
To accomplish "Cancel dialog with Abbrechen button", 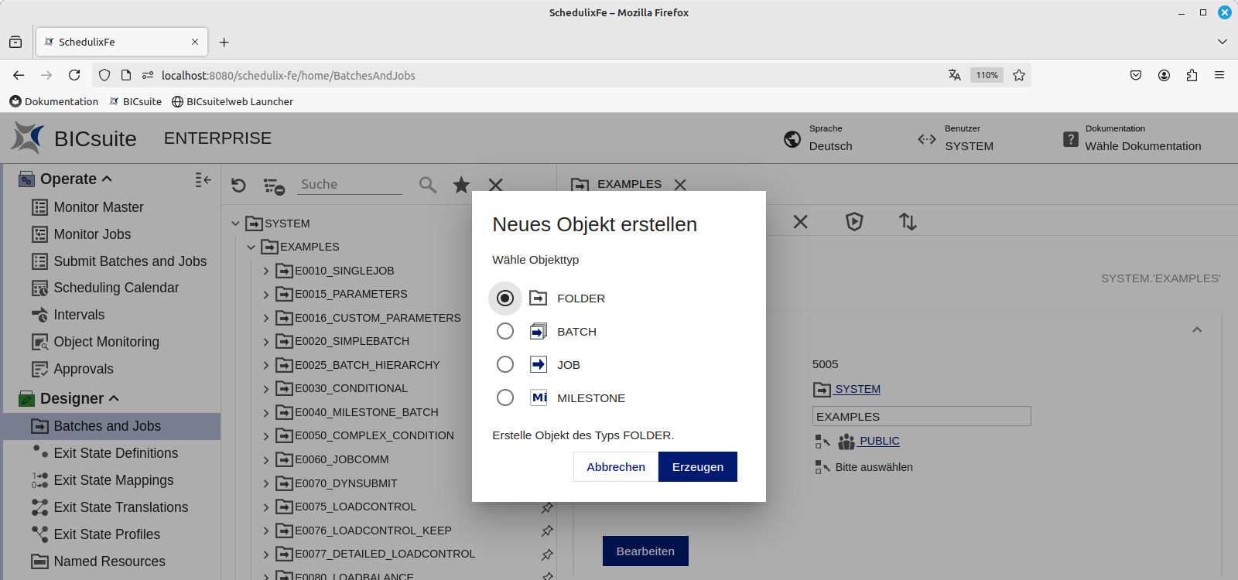I will (x=615, y=466).
